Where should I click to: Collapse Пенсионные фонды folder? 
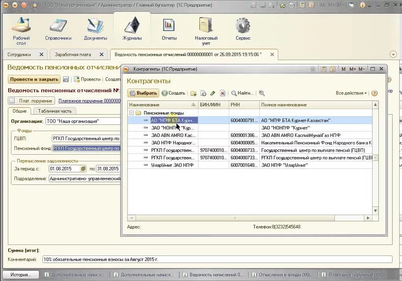(131, 113)
